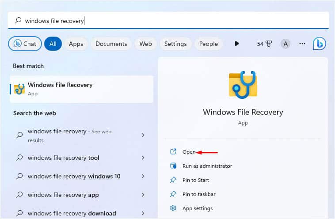
Task: Expand chevron for 'windows file recovery app'
Action: point(143,195)
